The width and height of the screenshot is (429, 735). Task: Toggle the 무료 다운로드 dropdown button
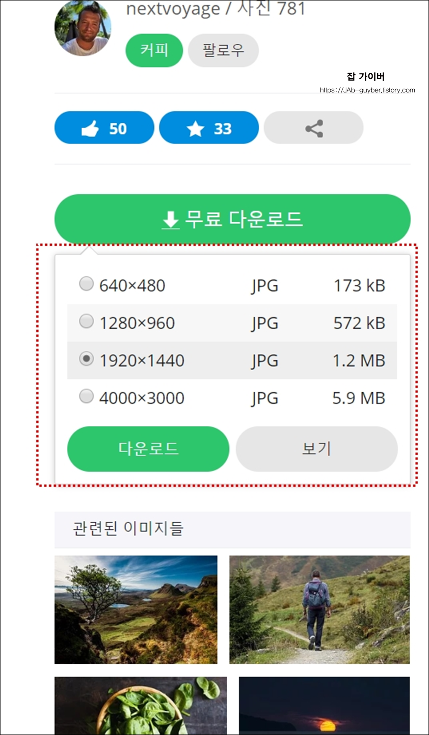(x=232, y=219)
